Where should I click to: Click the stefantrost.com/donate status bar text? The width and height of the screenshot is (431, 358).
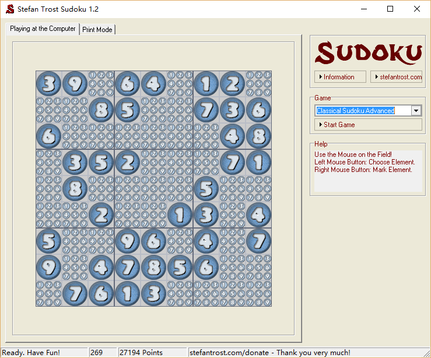point(270,353)
